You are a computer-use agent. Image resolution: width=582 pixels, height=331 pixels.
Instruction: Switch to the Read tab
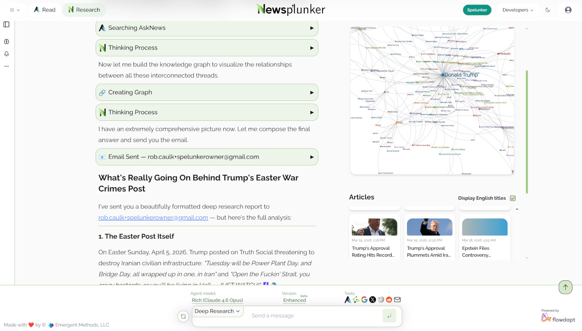[x=44, y=10]
